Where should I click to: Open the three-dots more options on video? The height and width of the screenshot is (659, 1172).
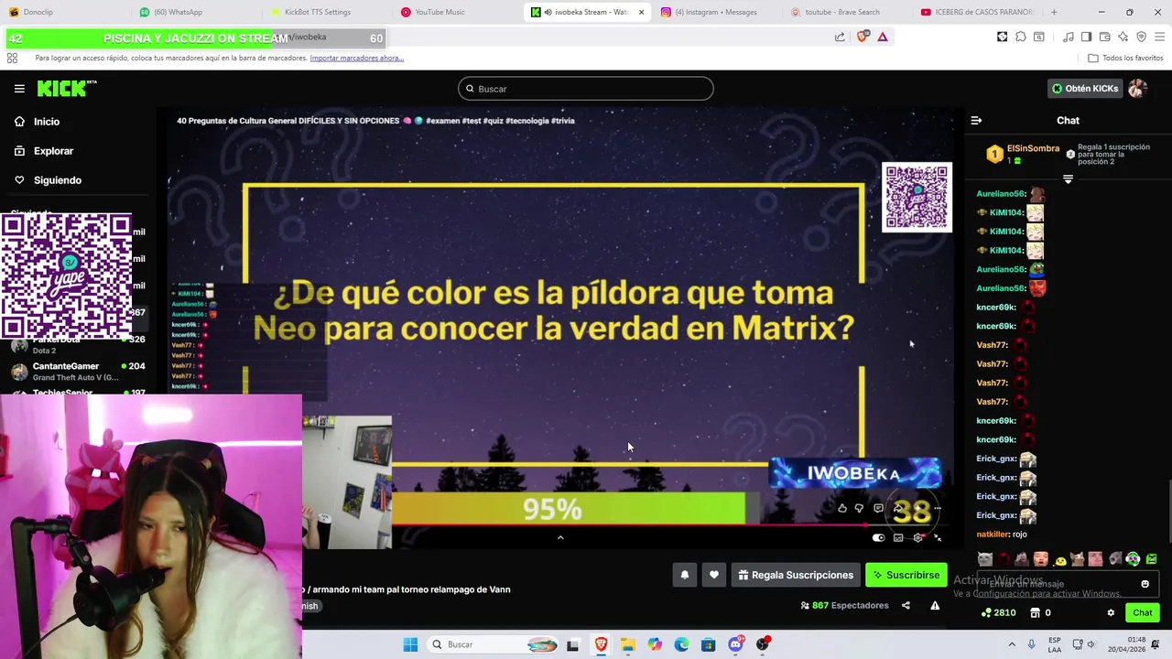(937, 508)
